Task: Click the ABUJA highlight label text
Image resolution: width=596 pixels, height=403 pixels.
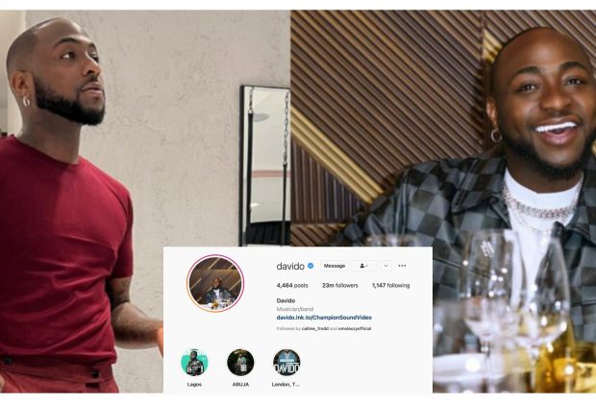Action: pyautogui.click(x=240, y=385)
